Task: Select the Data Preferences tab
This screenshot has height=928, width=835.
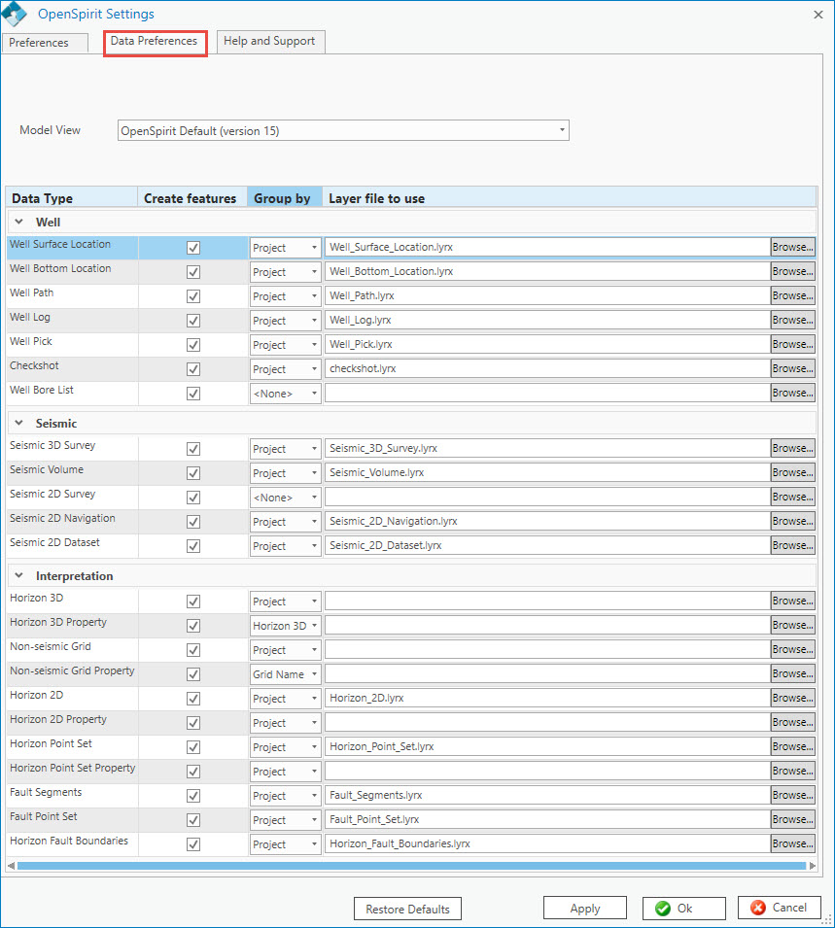Action: click(155, 42)
